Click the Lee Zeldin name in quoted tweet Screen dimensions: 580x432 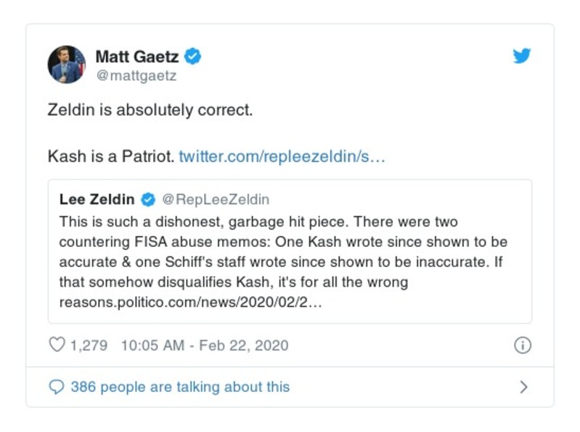pyautogui.click(x=98, y=199)
